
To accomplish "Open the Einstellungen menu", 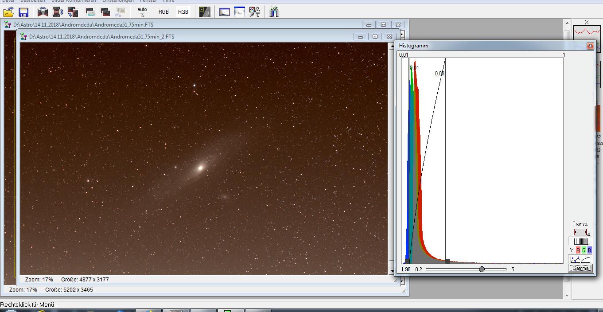I will [118, 1].
